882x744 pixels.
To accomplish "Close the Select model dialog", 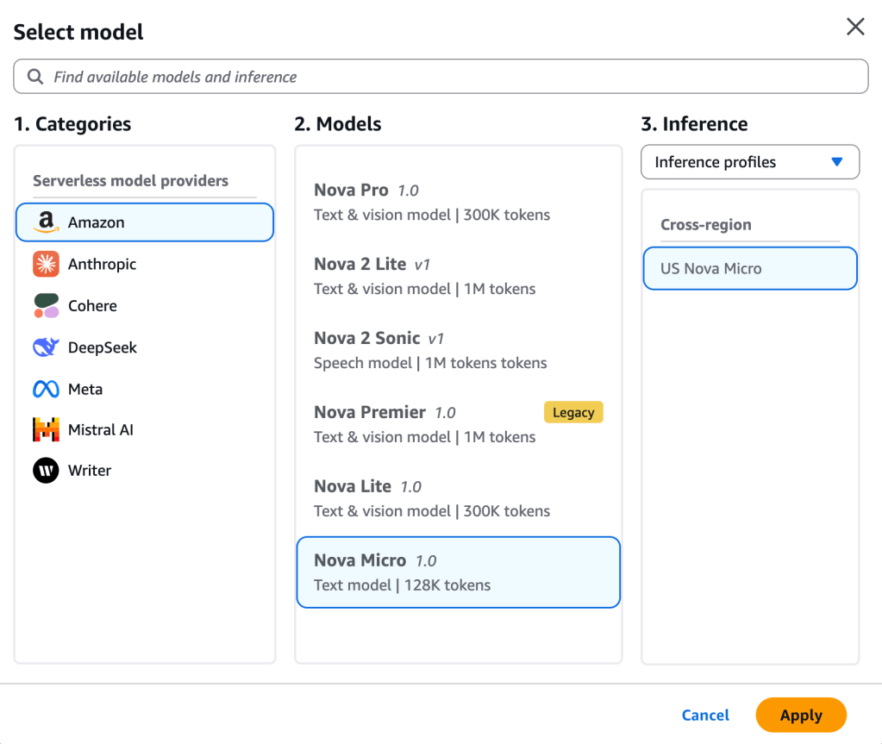I will click(x=854, y=28).
